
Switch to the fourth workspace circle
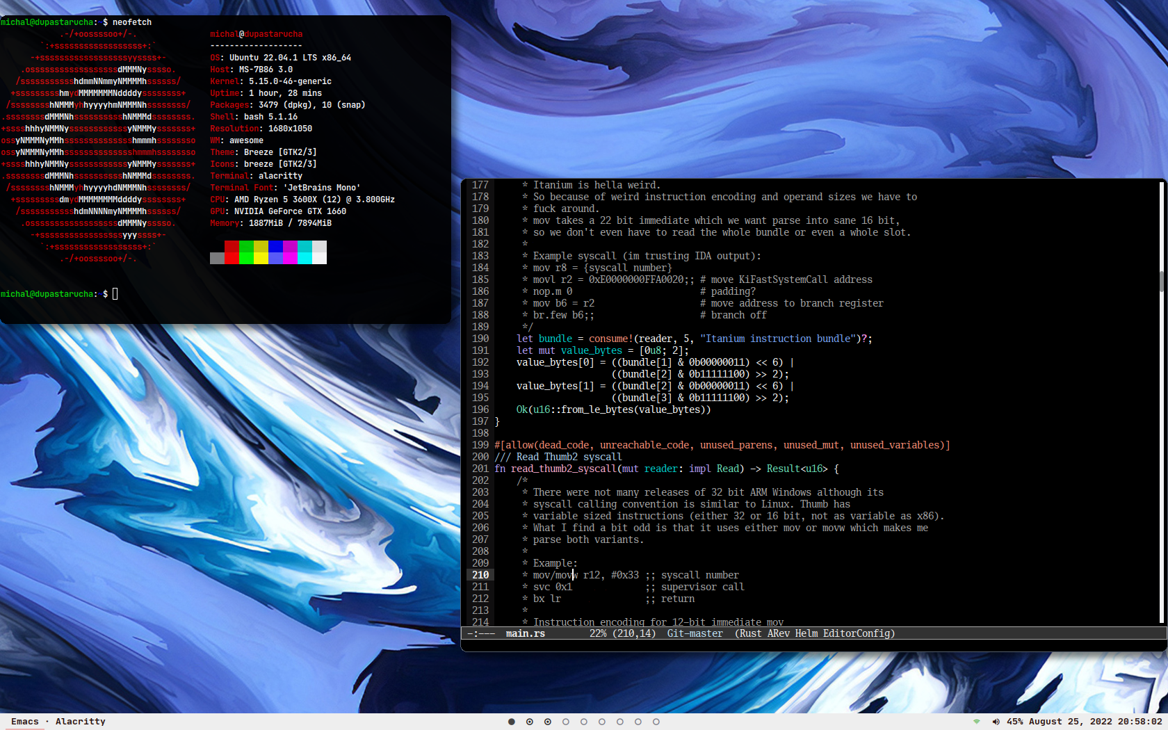[x=566, y=722]
